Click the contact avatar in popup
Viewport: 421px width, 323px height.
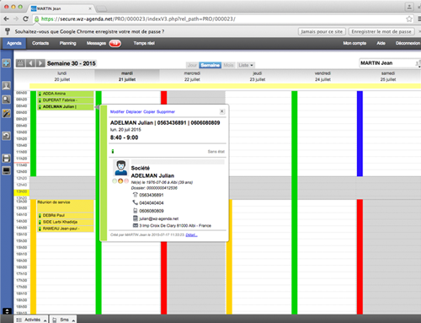pos(121,168)
